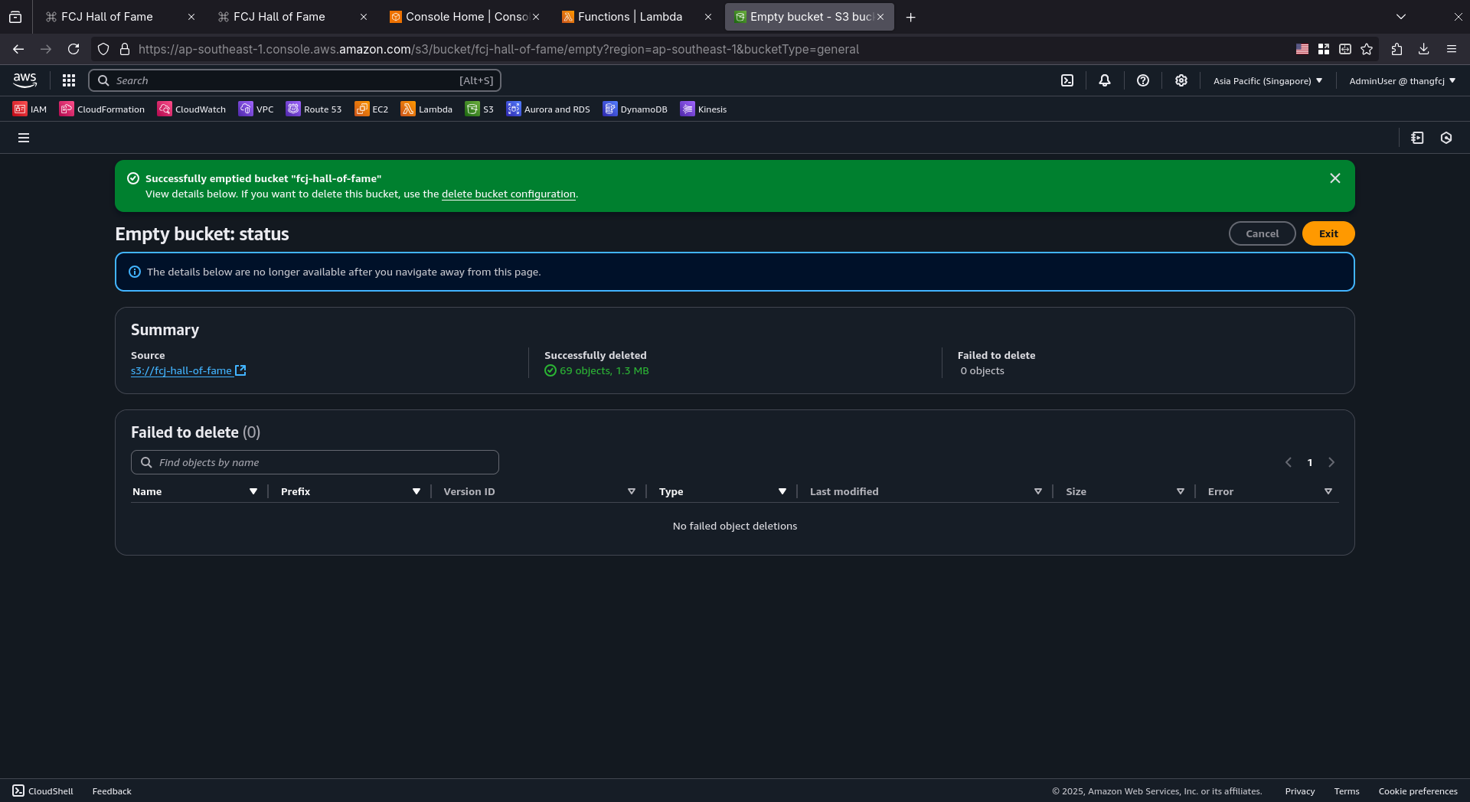This screenshot has width=1470, height=802.
Task: Open the info panel icon
Action: (1418, 138)
